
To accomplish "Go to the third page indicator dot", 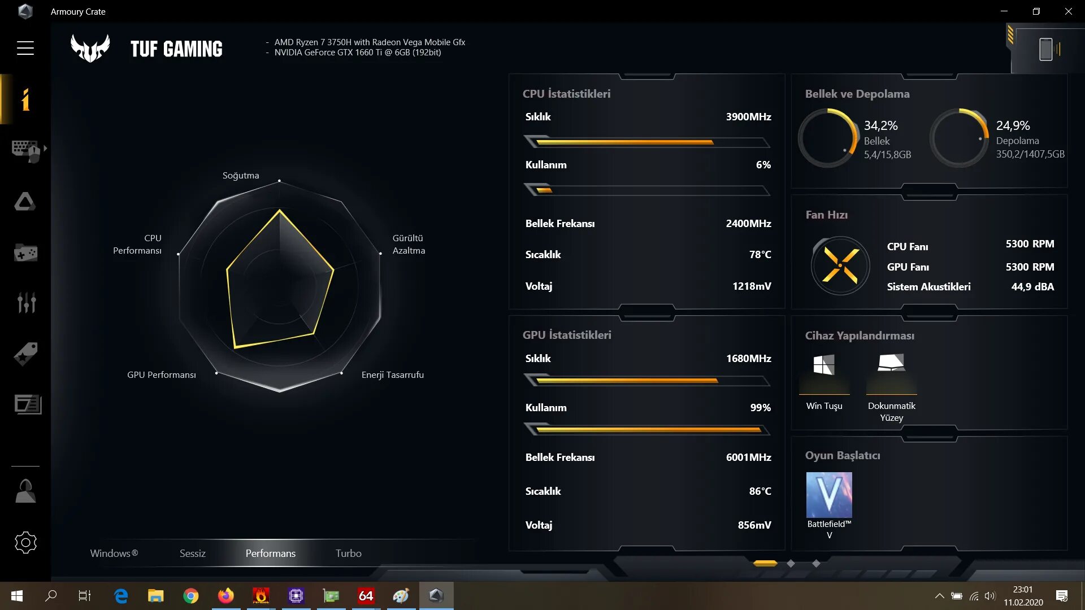I will [x=816, y=563].
